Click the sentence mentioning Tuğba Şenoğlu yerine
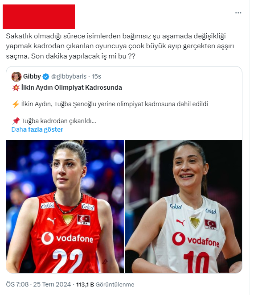 115,104
